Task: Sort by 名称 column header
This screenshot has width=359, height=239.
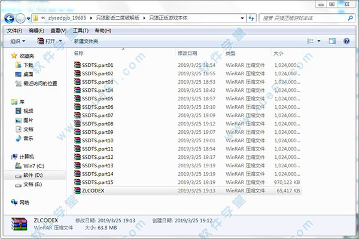Action: [78, 53]
